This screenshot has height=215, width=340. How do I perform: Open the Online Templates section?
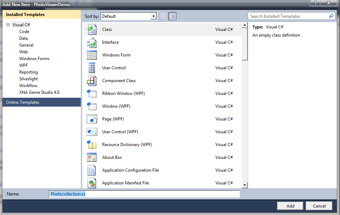click(23, 102)
